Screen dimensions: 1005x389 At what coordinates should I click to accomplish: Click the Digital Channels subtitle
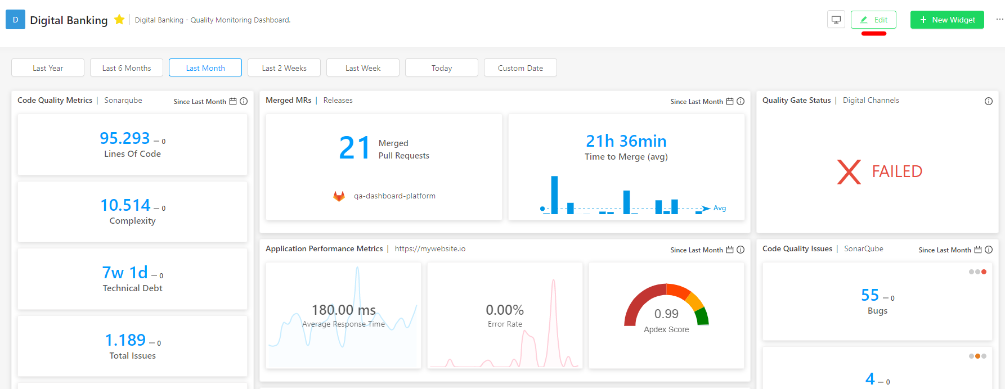[871, 100]
